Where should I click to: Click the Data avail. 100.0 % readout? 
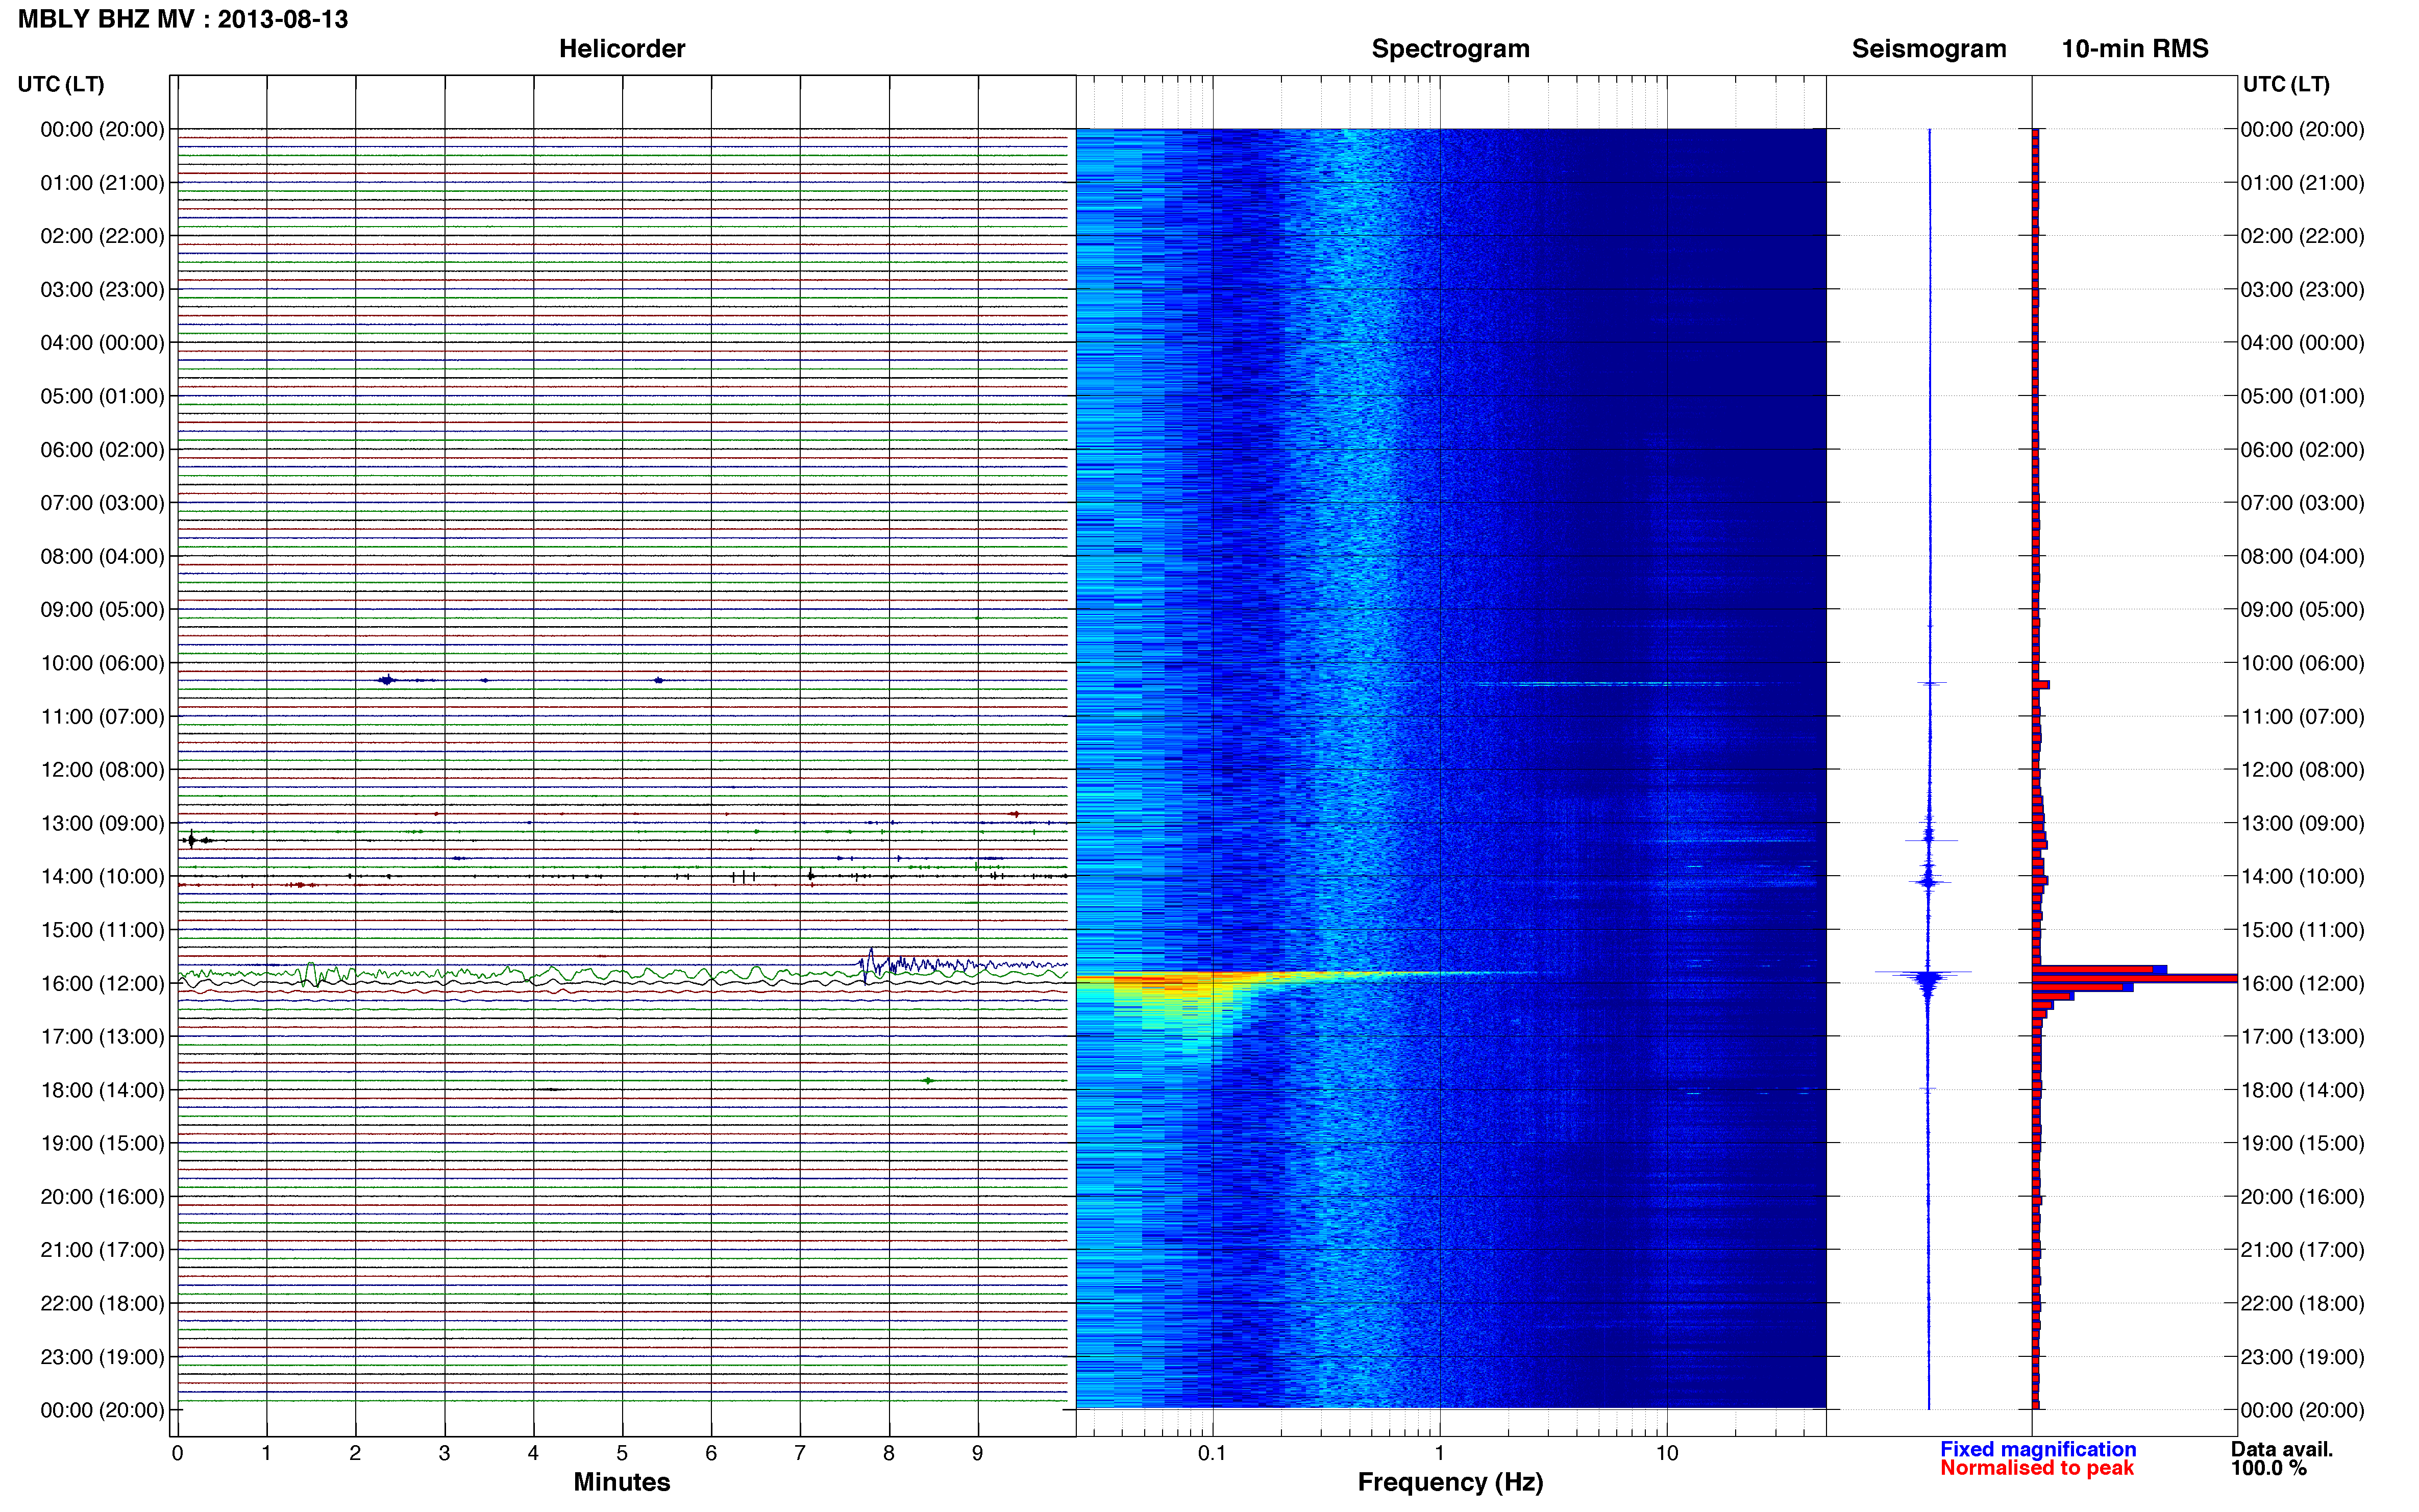coord(2281,1459)
